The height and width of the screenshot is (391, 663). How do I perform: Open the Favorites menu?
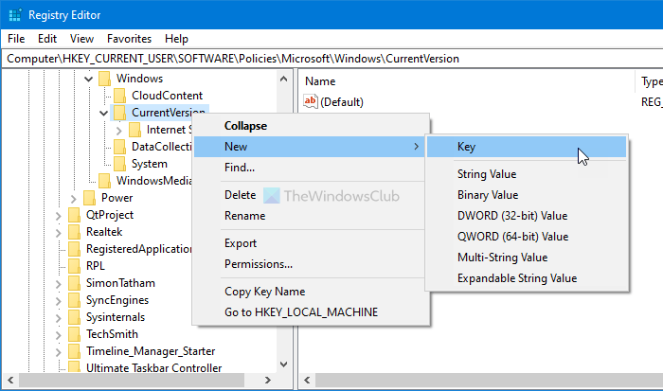[129, 39]
